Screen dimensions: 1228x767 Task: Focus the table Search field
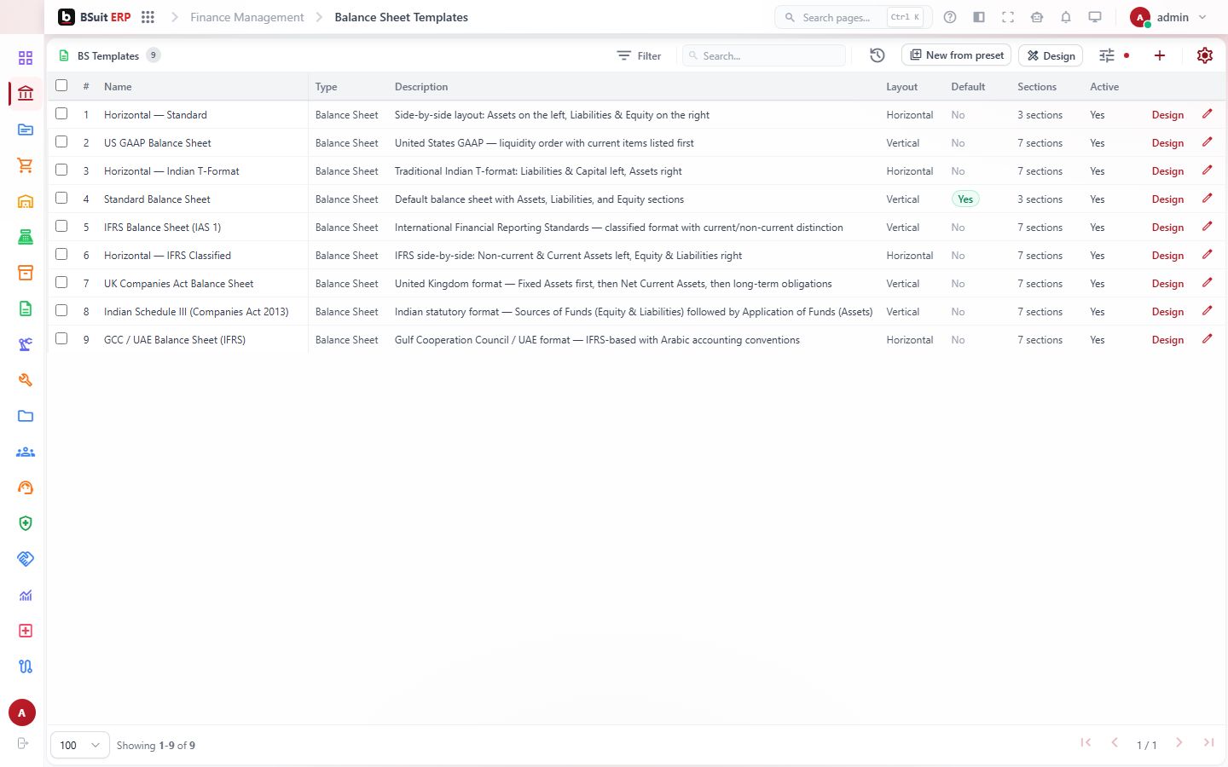coord(764,55)
